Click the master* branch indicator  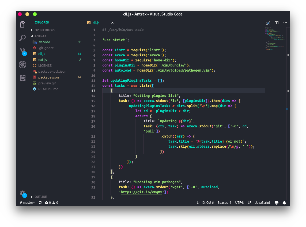coord(27,202)
